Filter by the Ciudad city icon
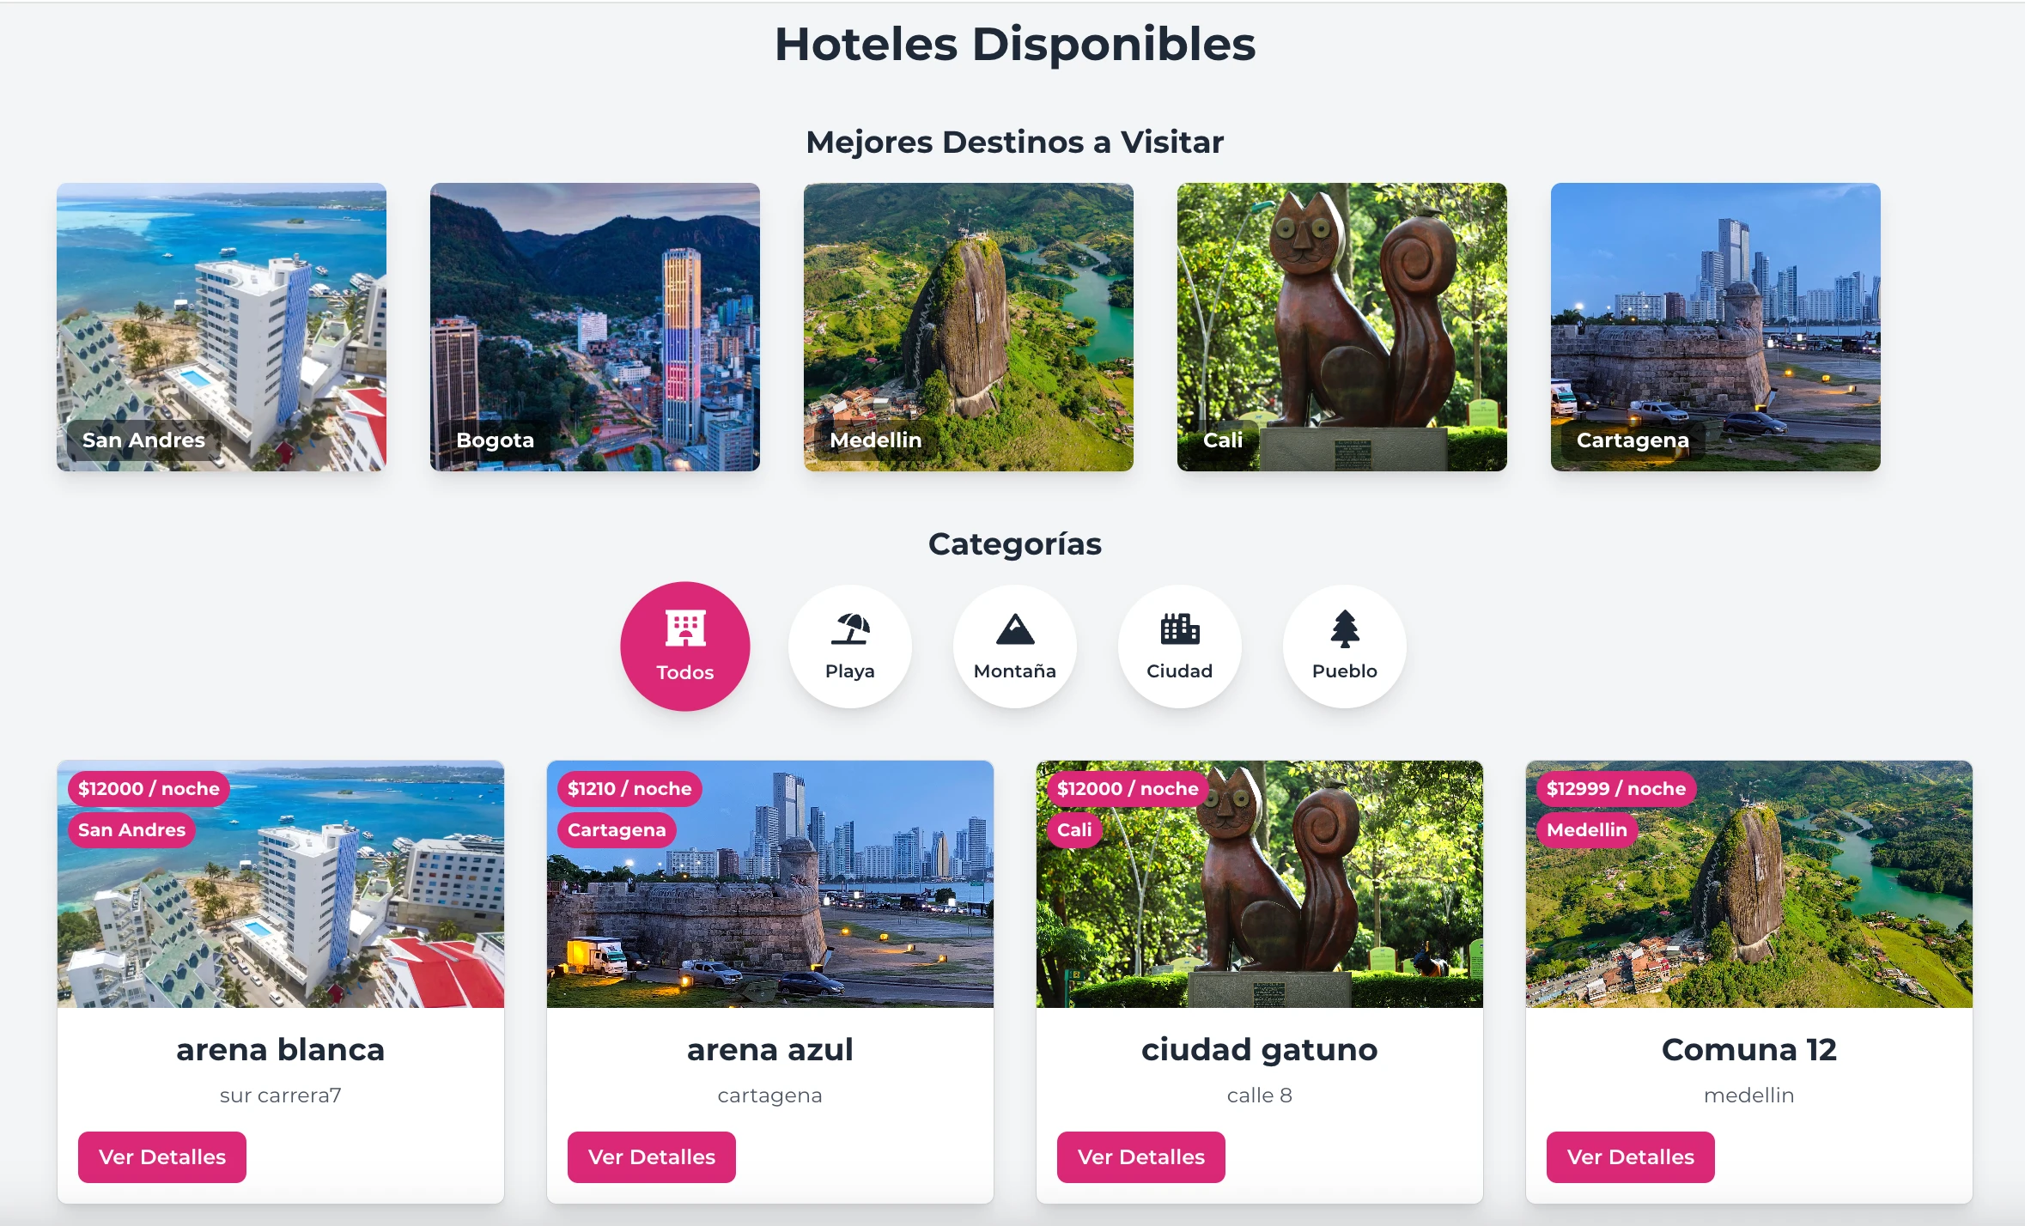 1180,628
